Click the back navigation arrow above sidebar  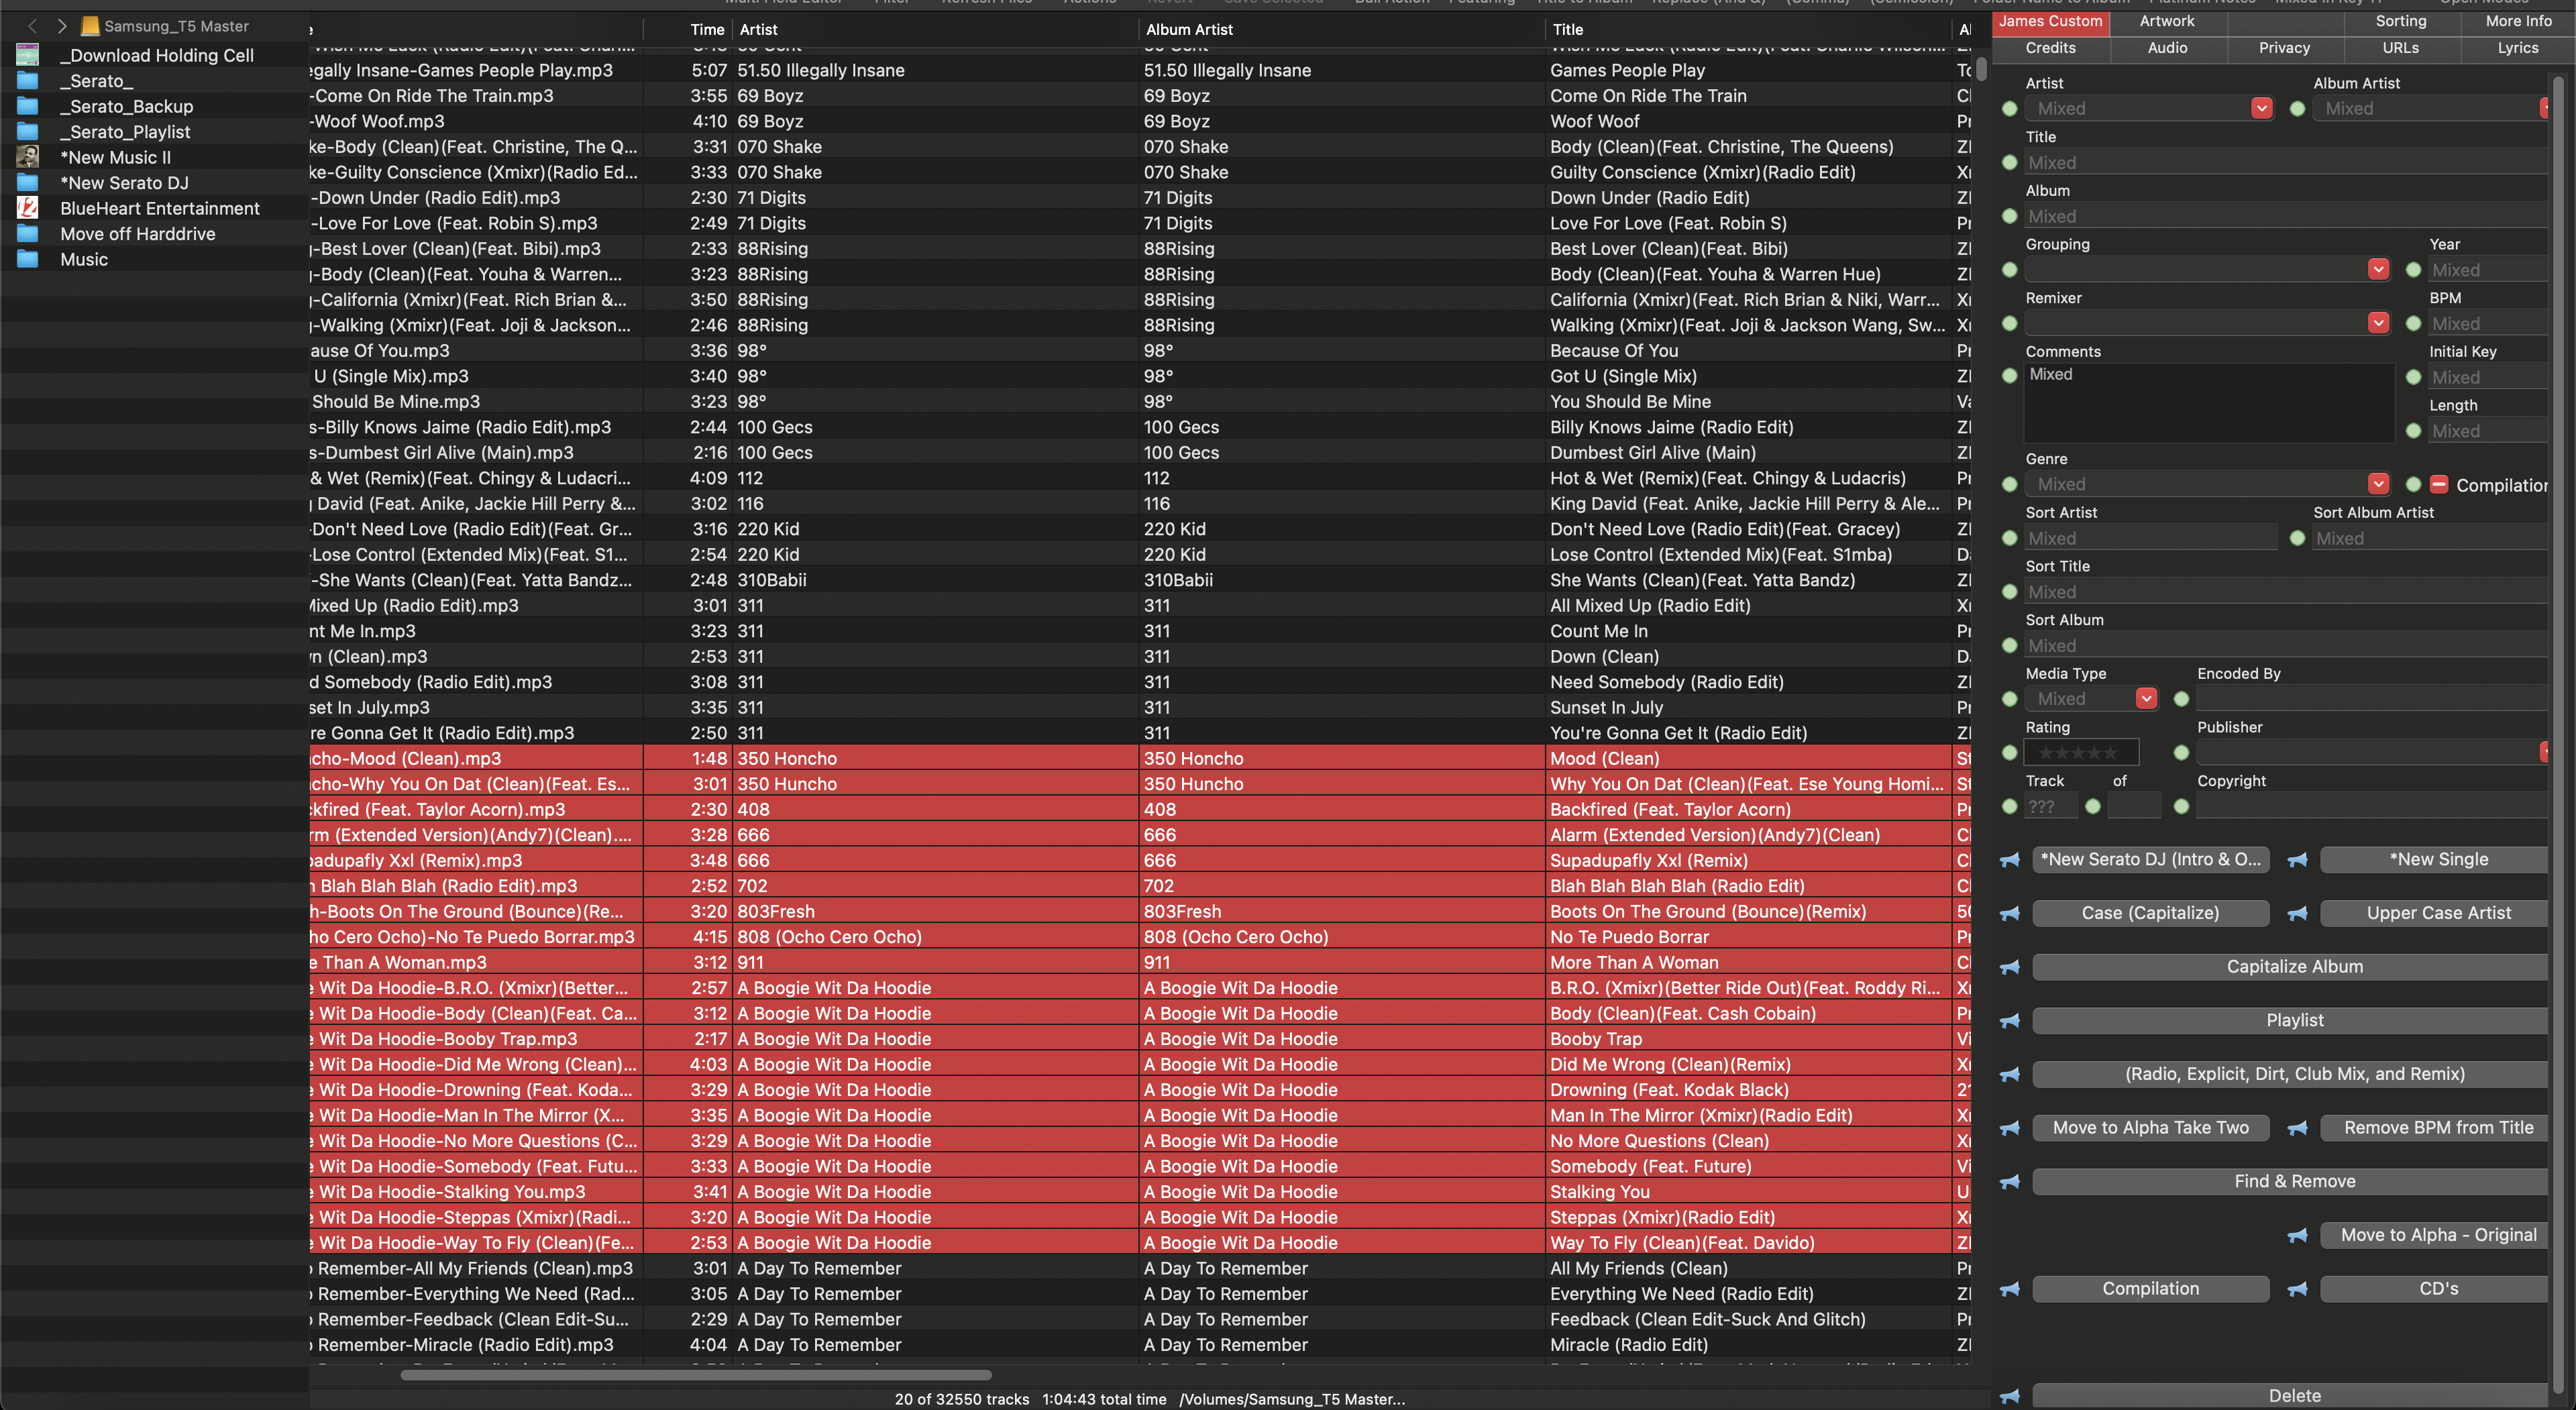pyautogui.click(x=33, y=26)
